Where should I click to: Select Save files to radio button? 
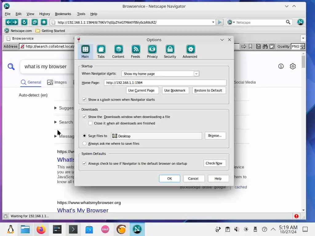click(x=84, y=136)
